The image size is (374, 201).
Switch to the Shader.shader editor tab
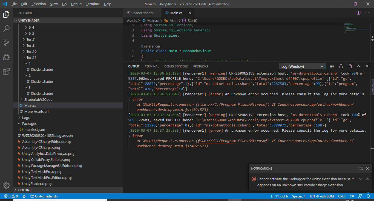[x=142, y=13]
